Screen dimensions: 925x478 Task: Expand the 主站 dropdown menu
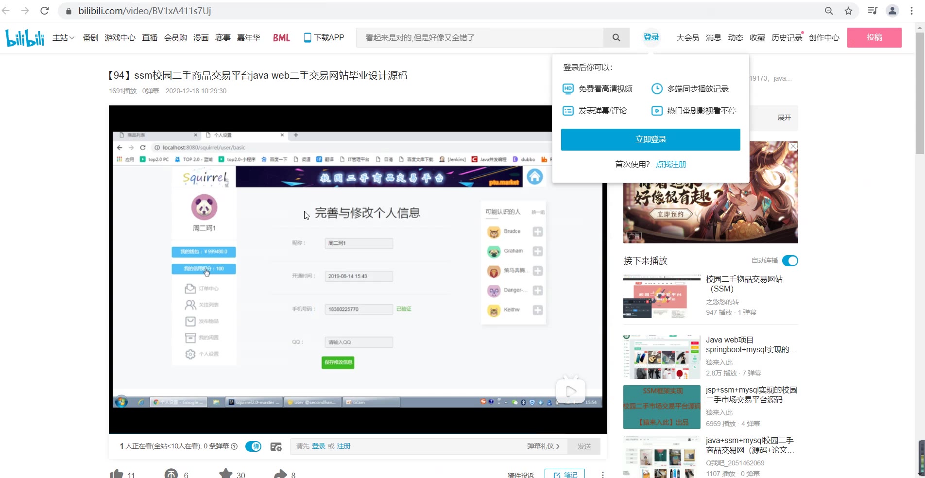pos(63,37)
